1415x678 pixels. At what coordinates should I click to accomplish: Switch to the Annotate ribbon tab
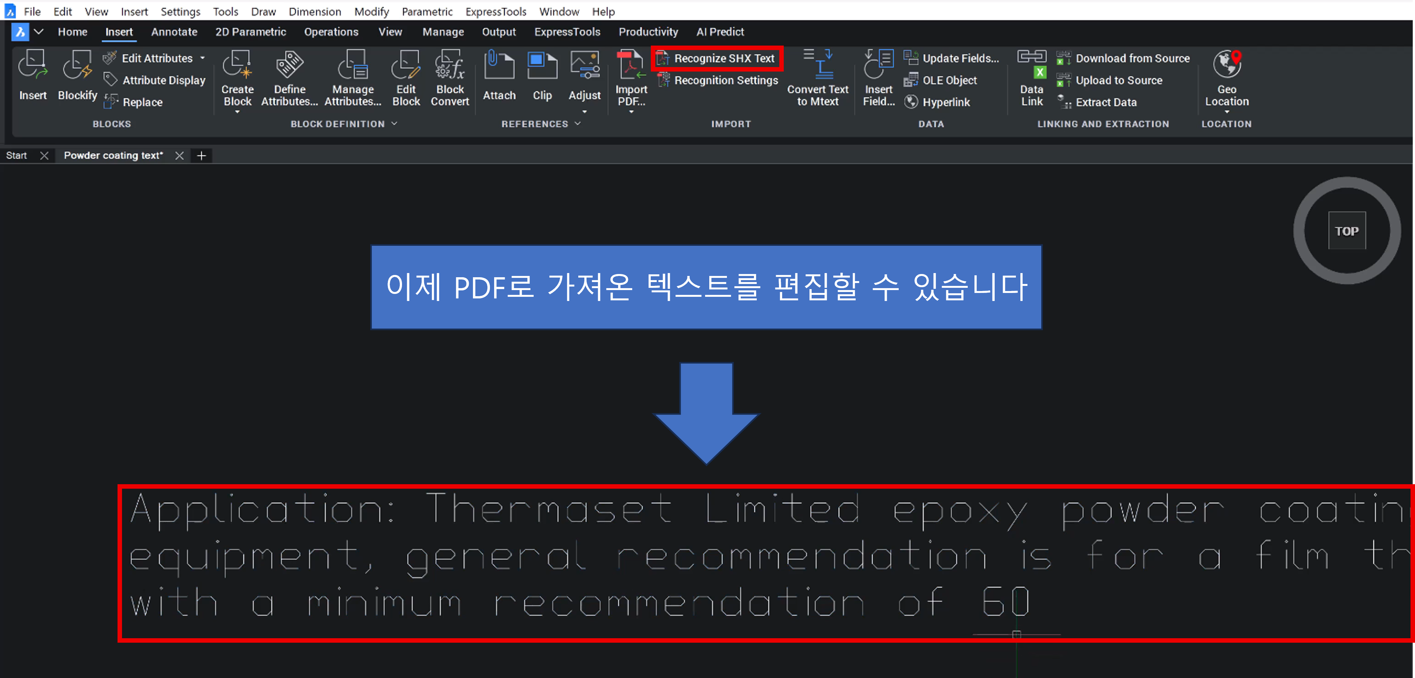pyautogui.click(x=174, y=31)
